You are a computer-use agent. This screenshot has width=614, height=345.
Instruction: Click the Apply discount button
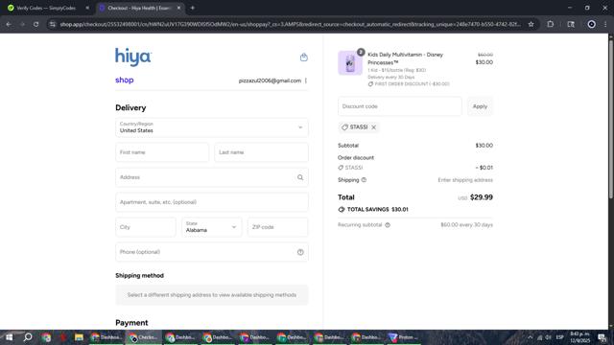coord(480,106)
